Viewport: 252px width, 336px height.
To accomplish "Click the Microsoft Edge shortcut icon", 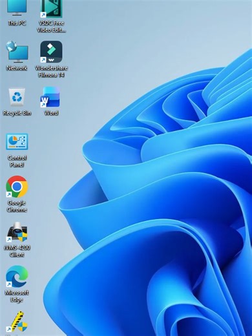I will pyautogui.click(x=17, y=277).
